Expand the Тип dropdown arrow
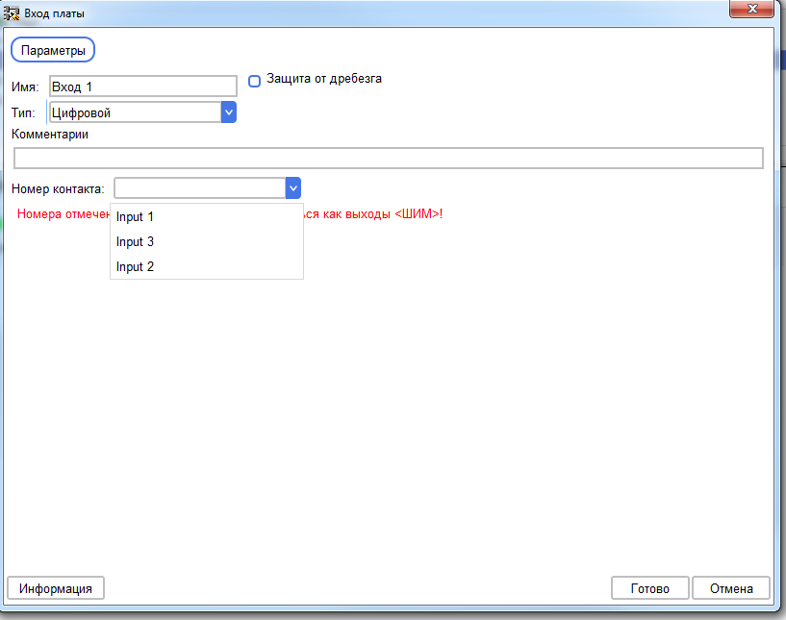 [x=229, y=112]
